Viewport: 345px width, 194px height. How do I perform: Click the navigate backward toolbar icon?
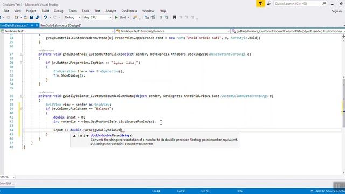tap(1, 17)
